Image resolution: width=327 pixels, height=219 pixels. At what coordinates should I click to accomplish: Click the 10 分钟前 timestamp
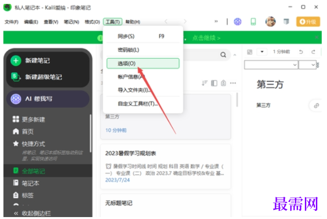pos(116,130)
